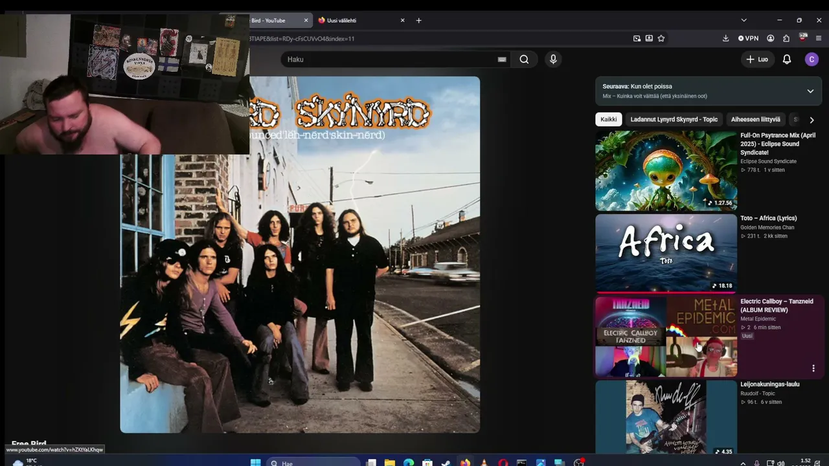Click the Lynyrd Skynyrd album cover video
This screenshot has height=466, width=829.
coord(300,254)
